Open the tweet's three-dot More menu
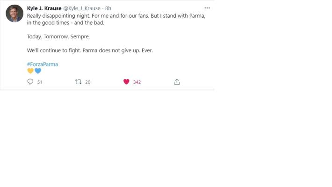Image resolution: width=332 pixels, height=187 pixels. click(207, 8)
